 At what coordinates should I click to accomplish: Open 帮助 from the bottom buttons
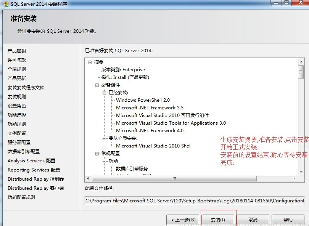(x=288, y=220)
